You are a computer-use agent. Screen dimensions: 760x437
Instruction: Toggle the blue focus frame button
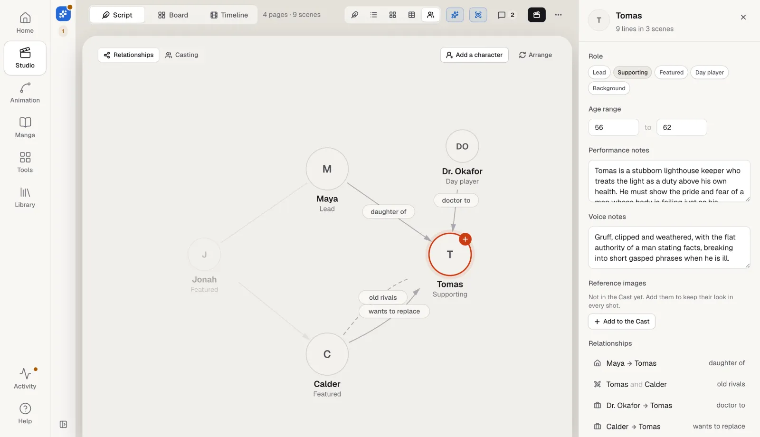(478, 15)
